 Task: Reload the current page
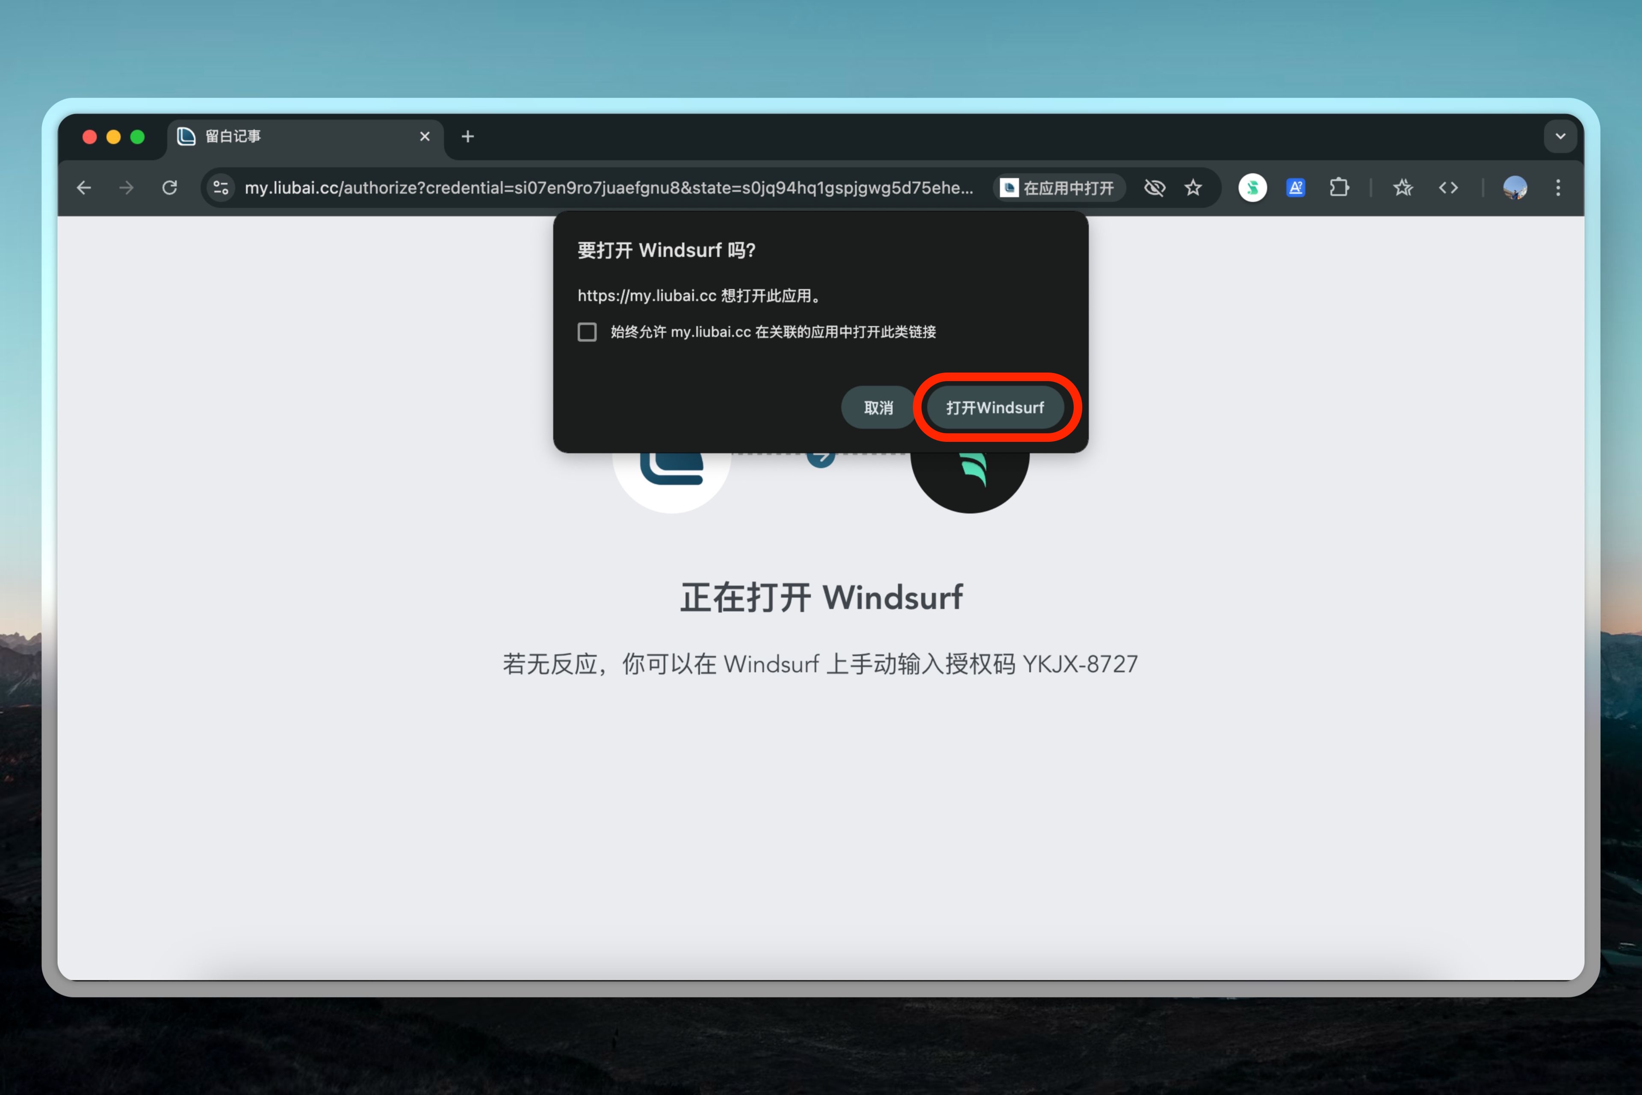pyautogui.click(x=170, y=188)
